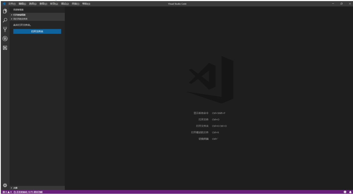Click 打开文件夹 Ctrl+K Ctrl+O hint

coord(211,126)
